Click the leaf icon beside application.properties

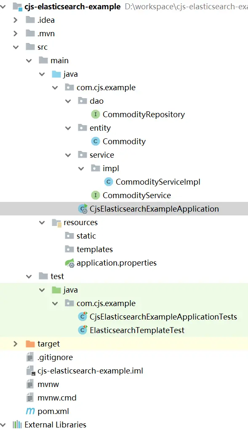tap(70, 263)
